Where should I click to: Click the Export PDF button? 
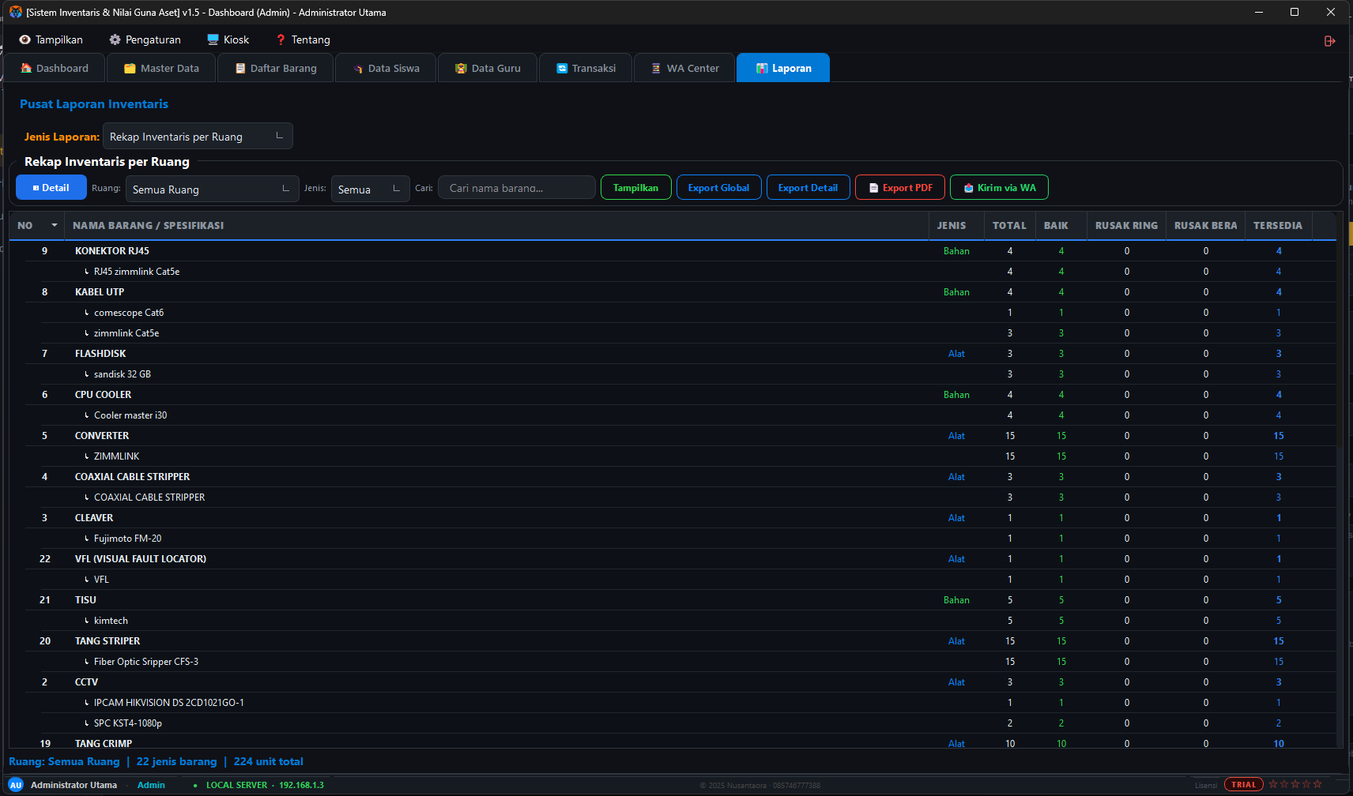900,188
